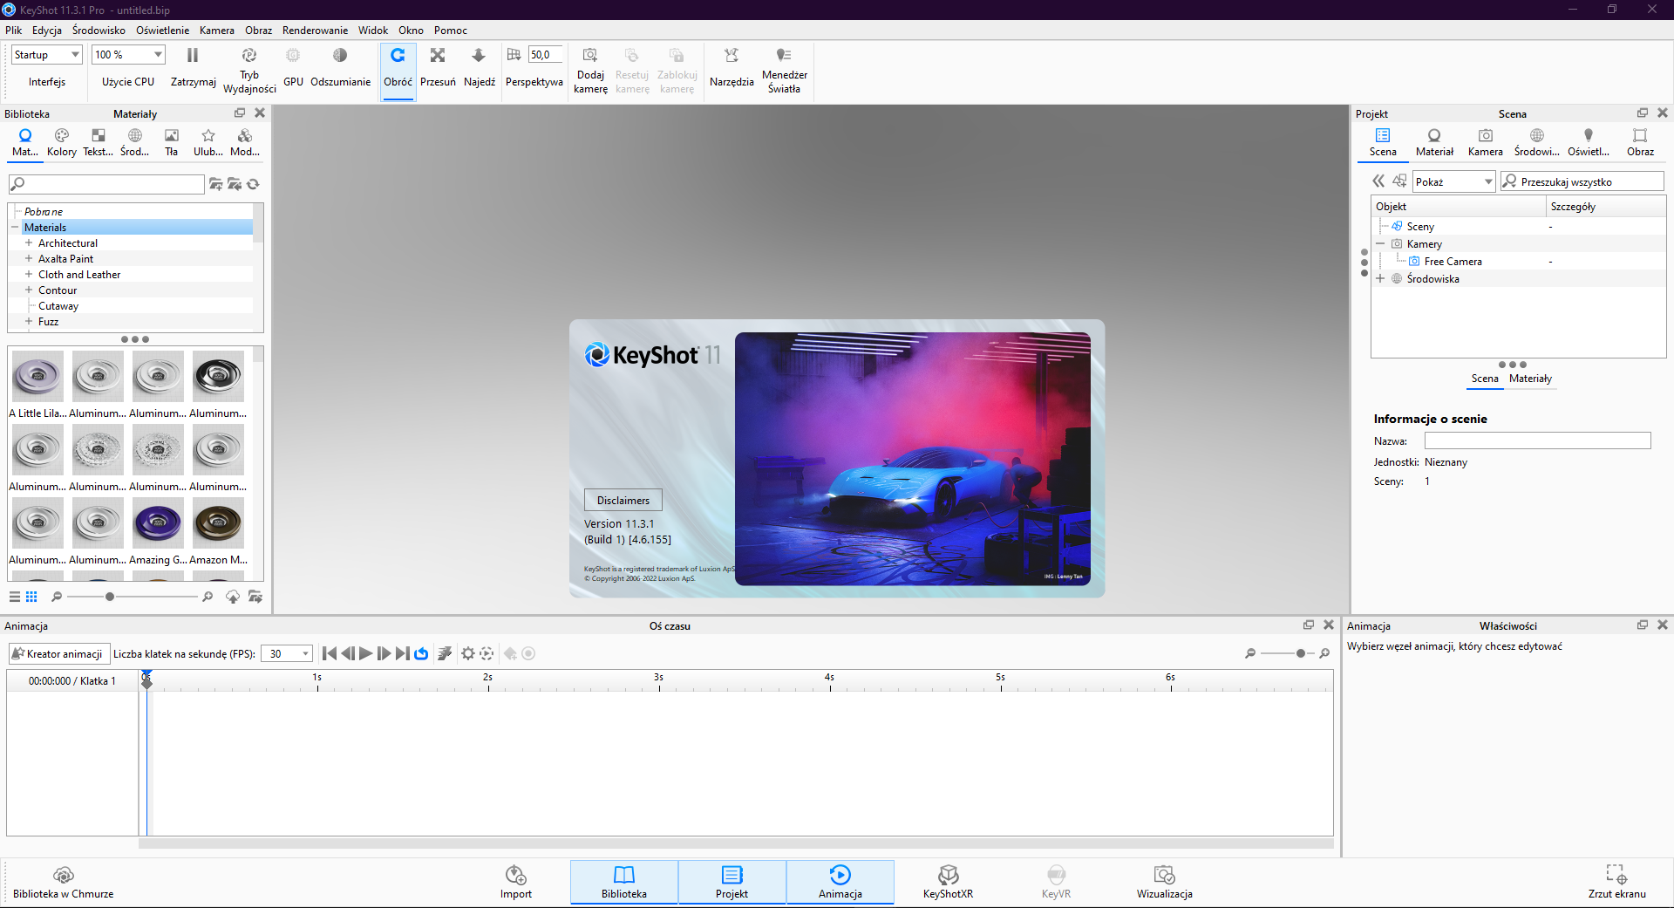This screenshot has height=908, width=1674.
Task: Open the Pomoc menu
Action: tap(451, 31)
